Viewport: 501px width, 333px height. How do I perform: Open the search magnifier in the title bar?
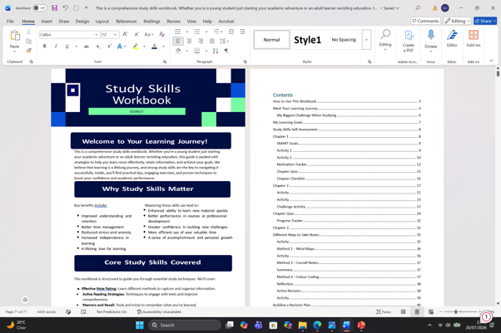click(418, 8)
